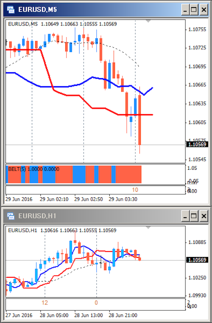Click the 1.10725 price scale label

click(x=197, y=47)
